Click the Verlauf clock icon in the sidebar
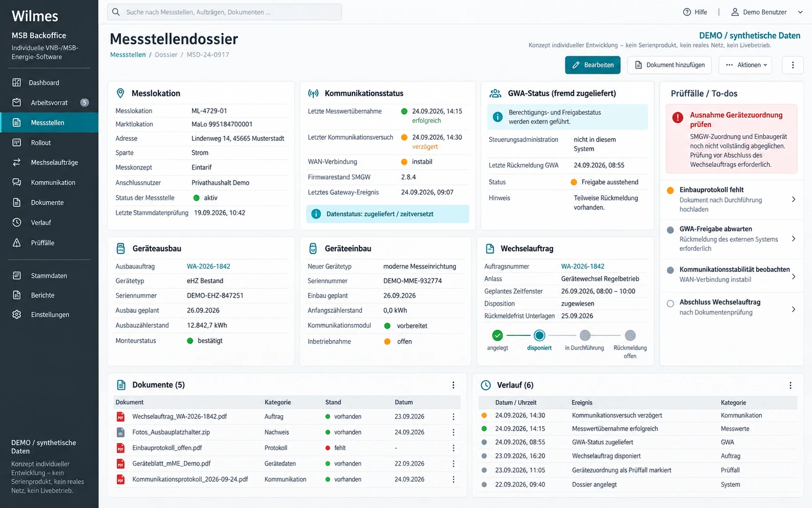Screen dimensions: 812x508 pyautogui.click(x=16, y=222)
